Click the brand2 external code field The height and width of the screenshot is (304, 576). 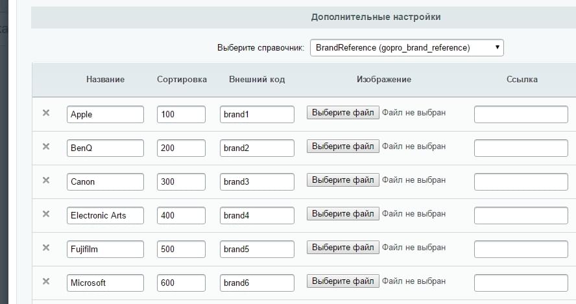pyautogui.click(x=257, y=148)
